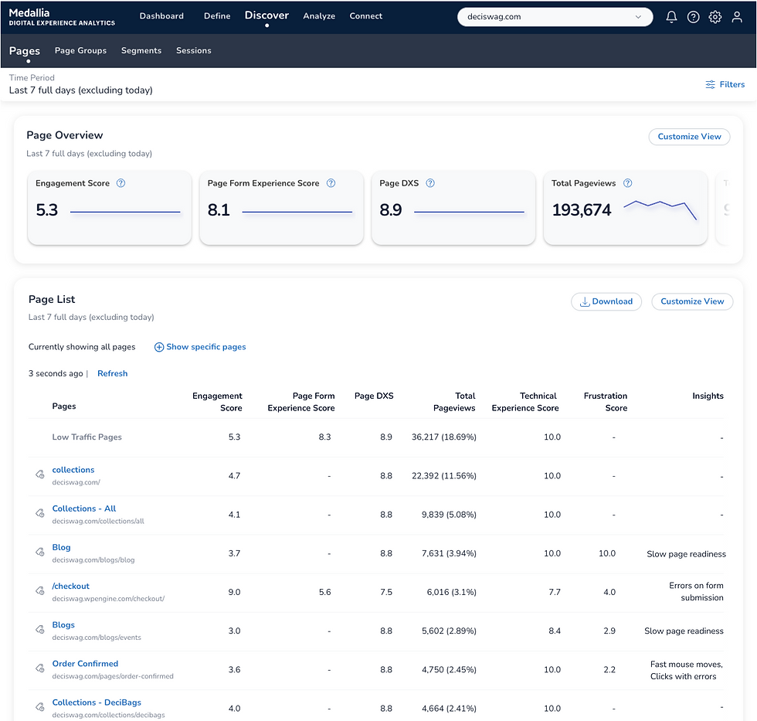The height and width of the screenshot is (721, 757).
Task: Click the page icon beside collections row
Action: pyautogui.click(x=40, y=474)
